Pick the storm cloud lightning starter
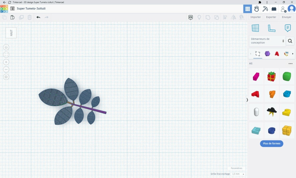This screenshot has height=178, width=296. coord(271,112)
